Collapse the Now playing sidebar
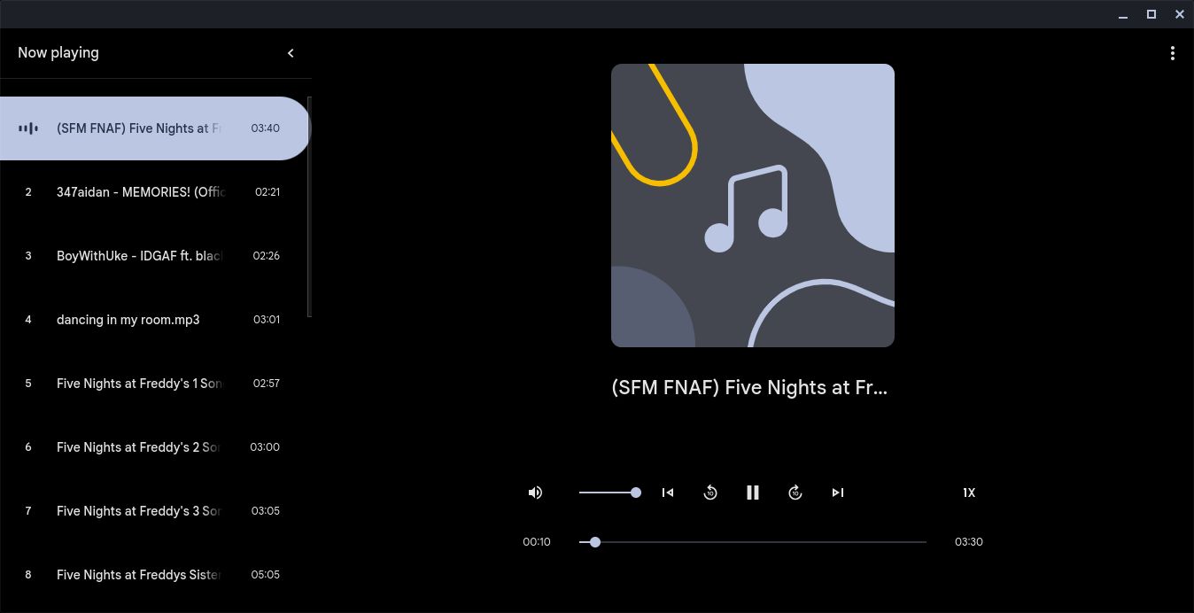Screen dimensions: 1194x613 click(x=291, y=53)
